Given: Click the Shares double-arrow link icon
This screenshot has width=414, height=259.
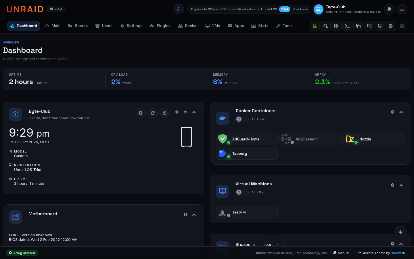Looking at the screenshot, I should coord(254,245).
